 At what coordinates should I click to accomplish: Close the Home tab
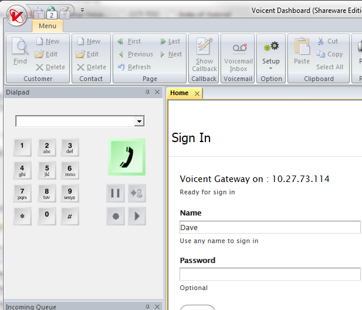click(x=197, y=93)
